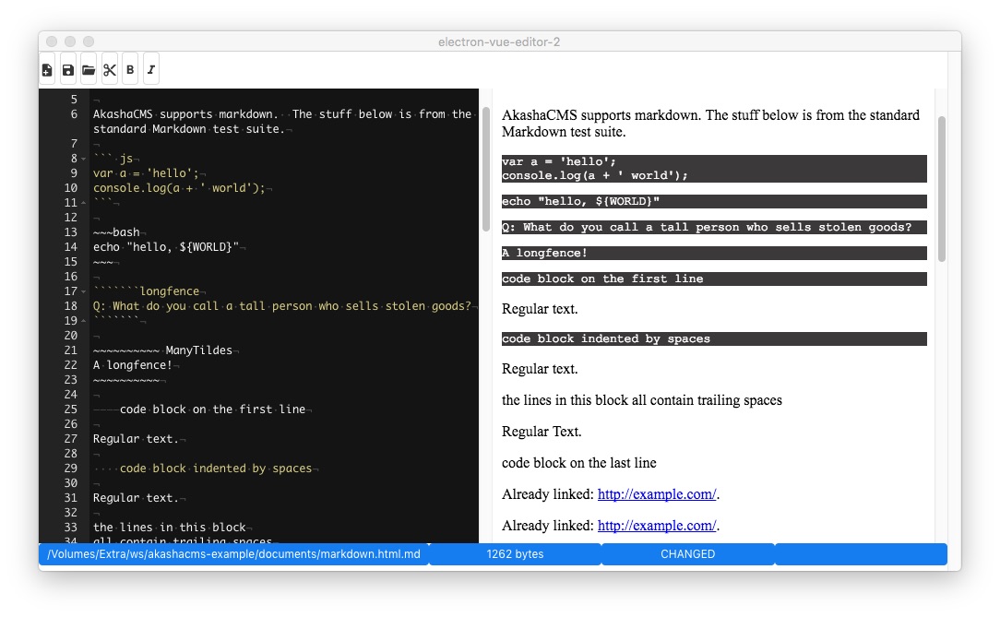Click the CHANGED status indicator
The height and width of the screenshot is (617, 1000).
pos(687,554)
